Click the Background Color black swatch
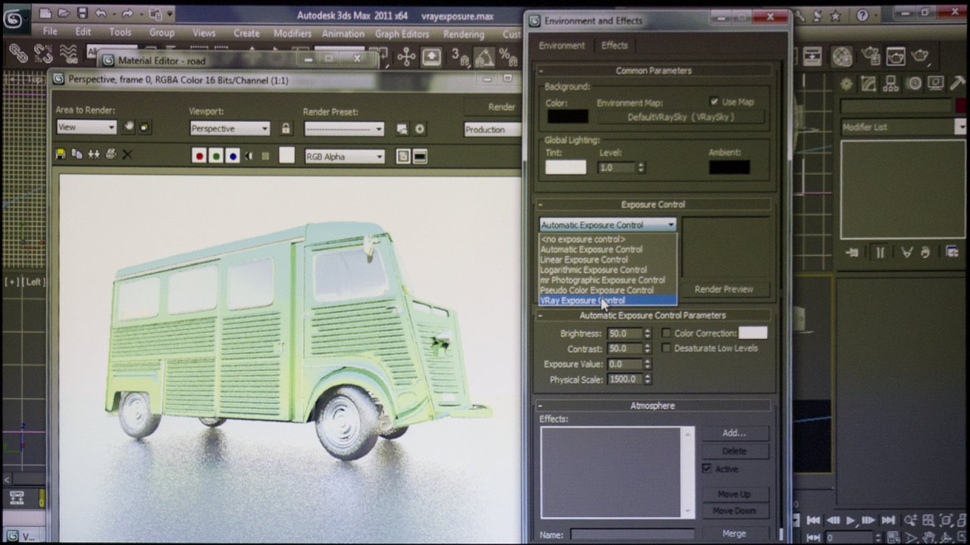Screen dimensions: 970x545 568,117
